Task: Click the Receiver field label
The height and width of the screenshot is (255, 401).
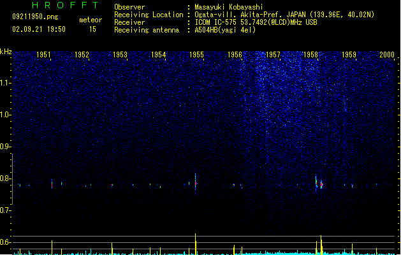Action: [129, 22]
